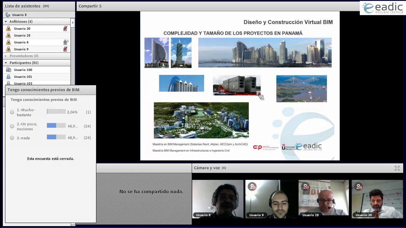Click the aerial city rendering image

point(201,120)
